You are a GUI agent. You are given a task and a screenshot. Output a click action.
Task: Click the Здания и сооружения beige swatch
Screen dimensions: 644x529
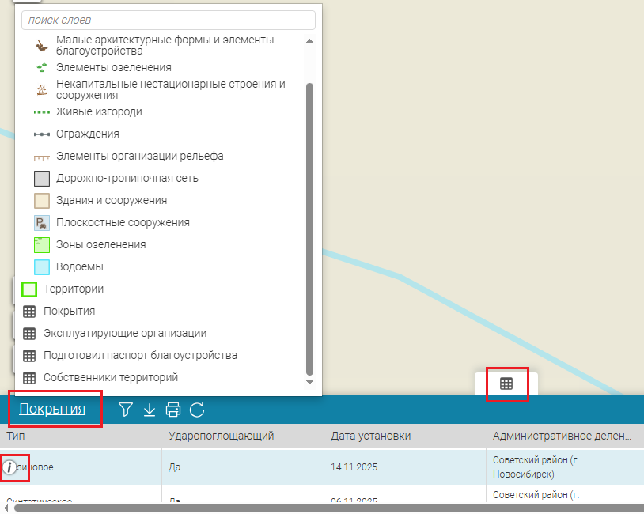pyautogui.click(x=41, y=201)
